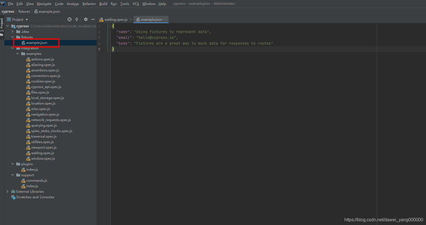
Task: Select network_requests.spec.js in the tree
Action: coord(50,120)
